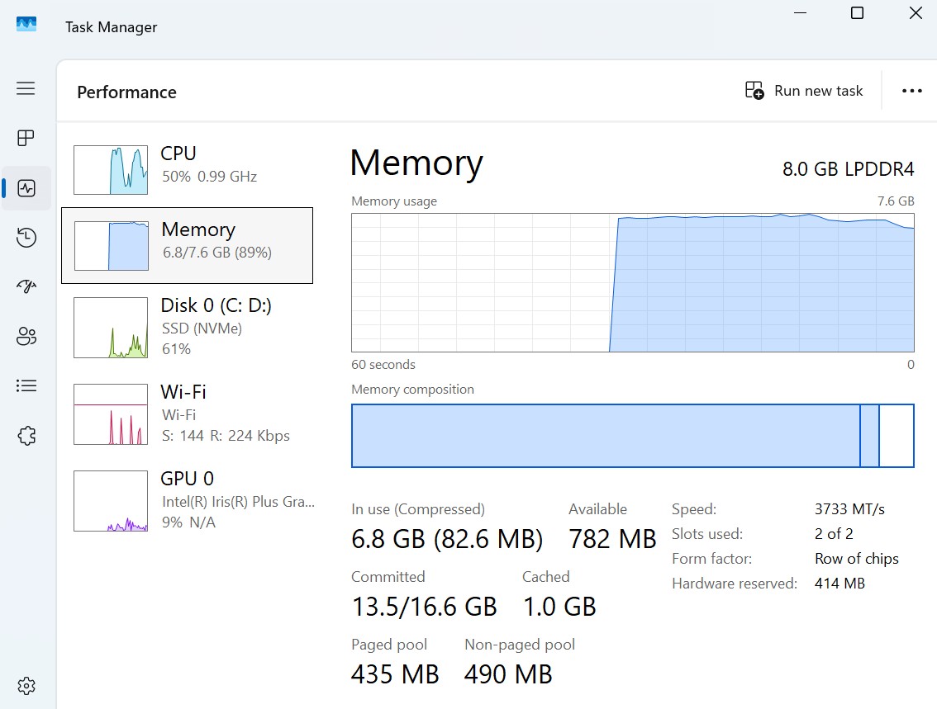The height and width of the screenshot is (709, 937).
Task: Go to the Processes page icon
Action: 26,138
